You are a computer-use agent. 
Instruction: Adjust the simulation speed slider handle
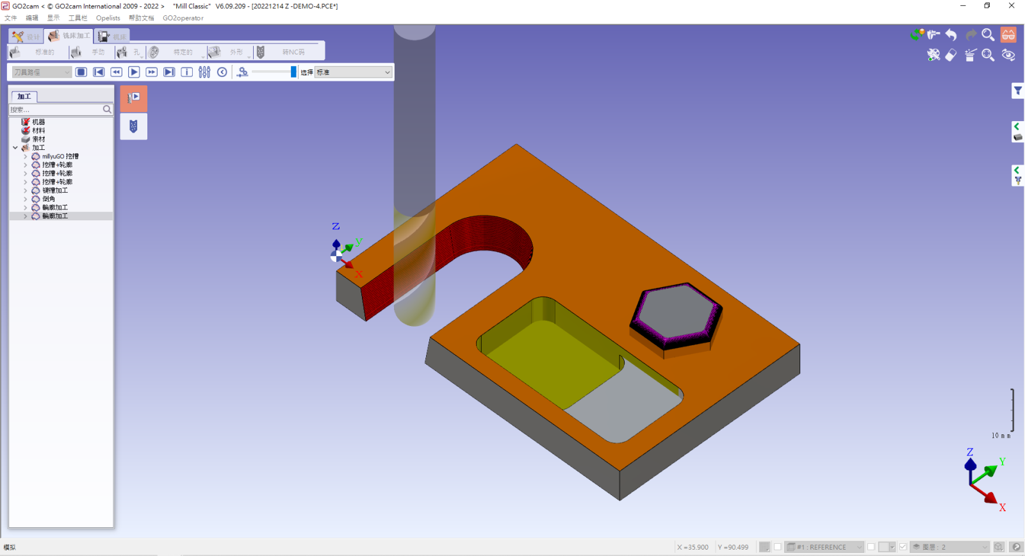[293, 72]
